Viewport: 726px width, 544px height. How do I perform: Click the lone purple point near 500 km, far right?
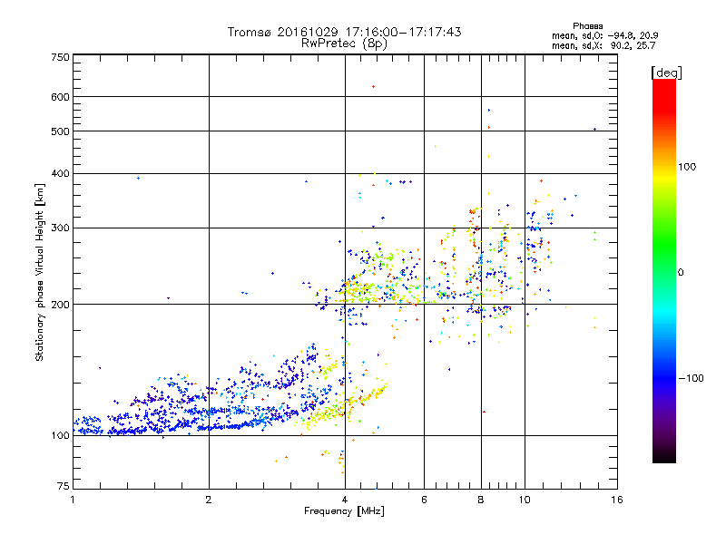595,130
